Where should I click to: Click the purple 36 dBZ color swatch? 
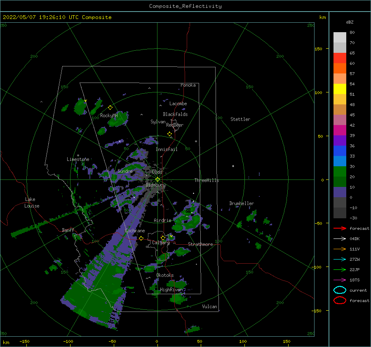(x=340, y=140)
